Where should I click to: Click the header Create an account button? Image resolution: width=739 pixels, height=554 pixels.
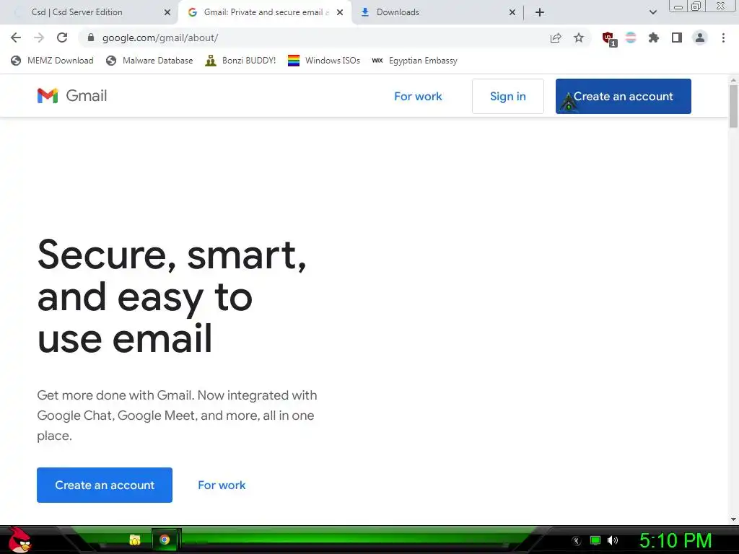pos(623,96)
